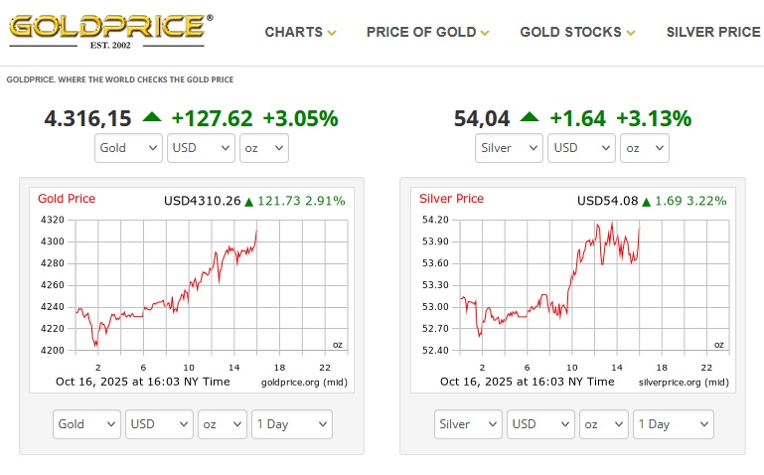This screenshot has height=475, width=764.
Task: Change USD currency dropdown for the gold quote
Action: click(x=200, y=148)
